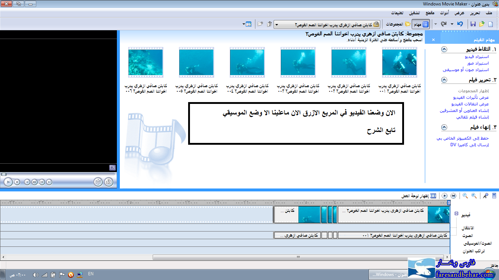Open the أدوات (Tools) menu
The width and height of the screenshot is (499, 280).
point(444,13)
